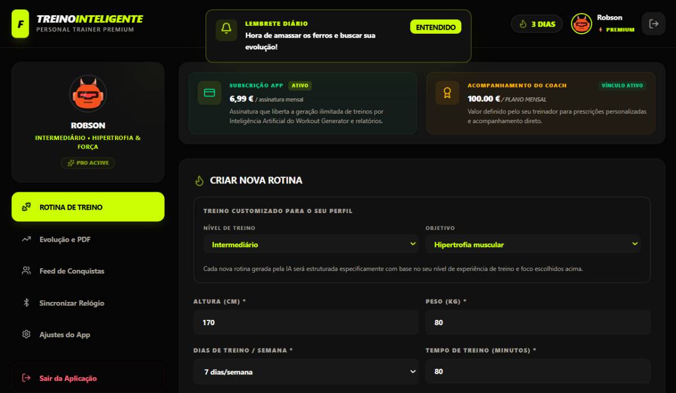The image size is (676, 393).
Task: Click the gear icon for Ajustes do App
Action: point(26,335)
